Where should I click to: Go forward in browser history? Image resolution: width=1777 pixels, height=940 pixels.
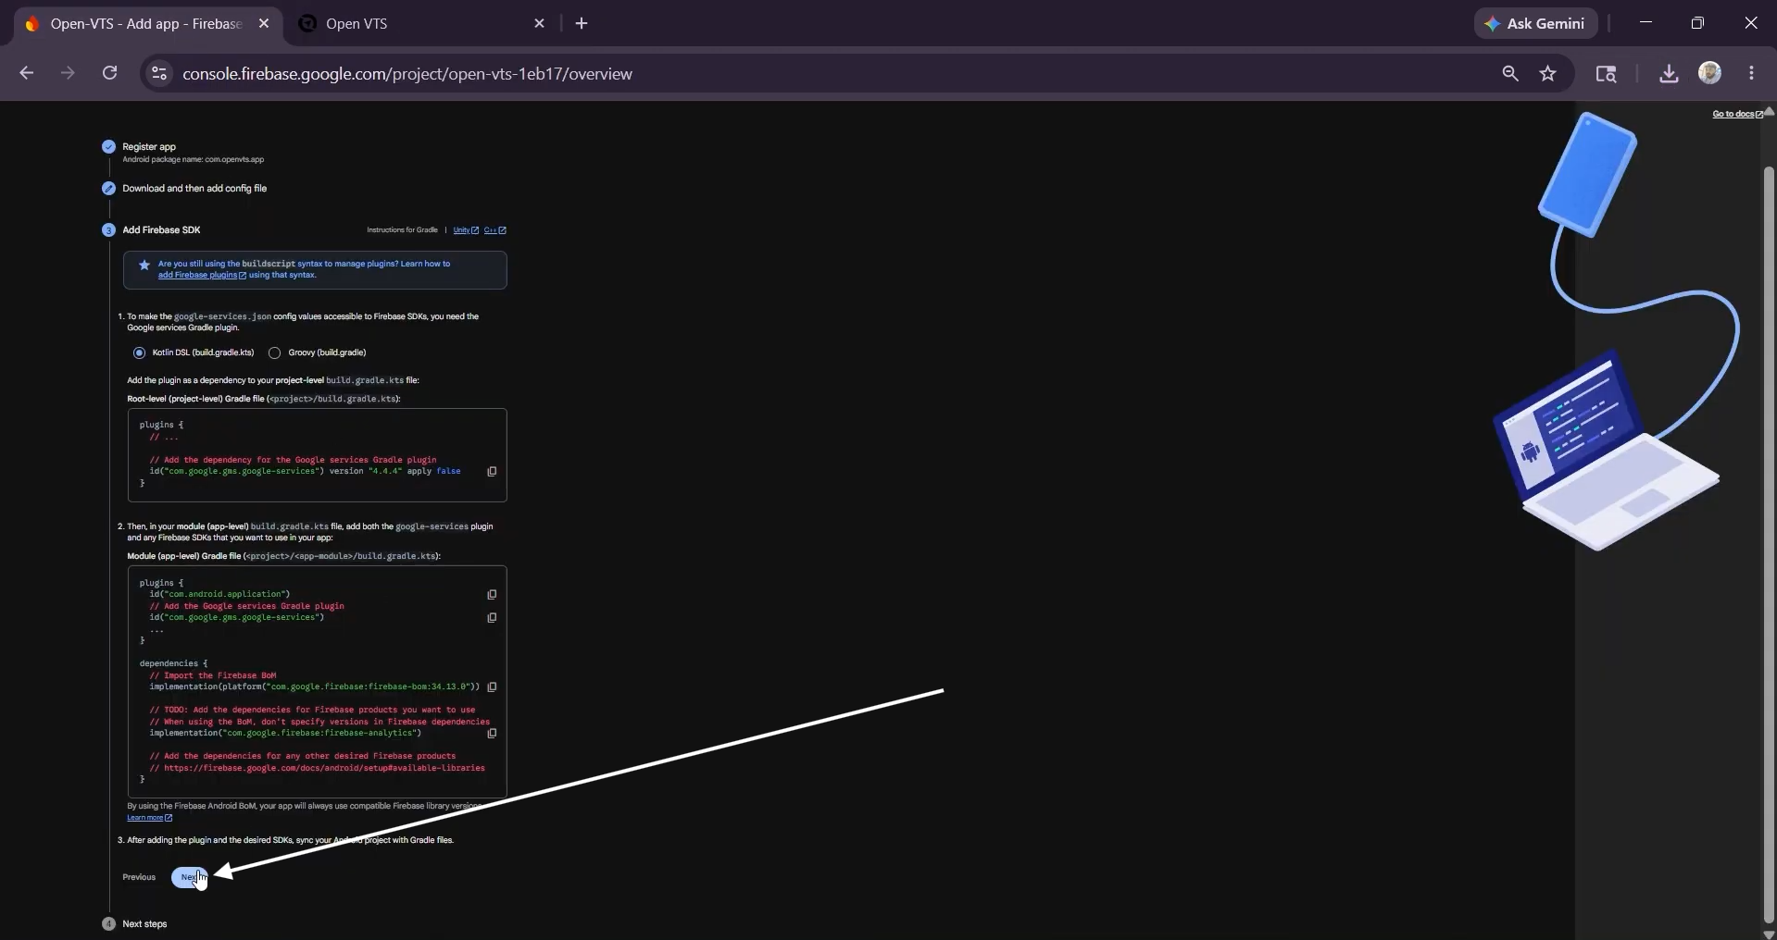68,73
